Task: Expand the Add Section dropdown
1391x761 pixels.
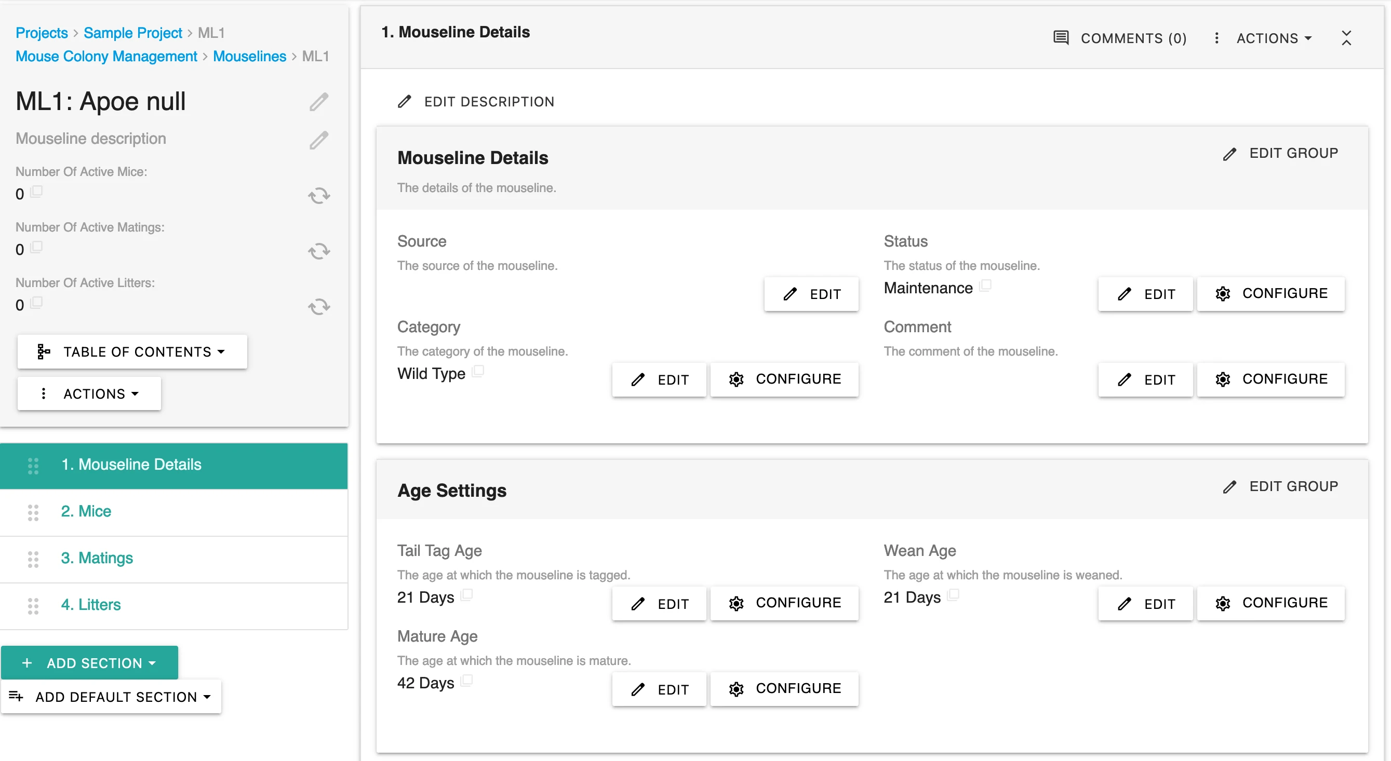Action: pos(90,663)
